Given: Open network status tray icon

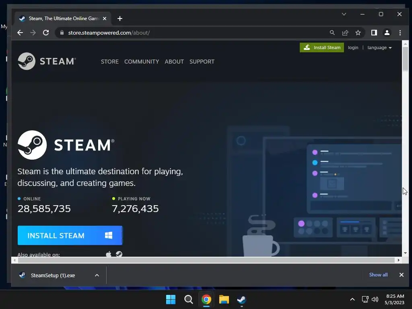Looking at the screenshot, I should [365, 299].
